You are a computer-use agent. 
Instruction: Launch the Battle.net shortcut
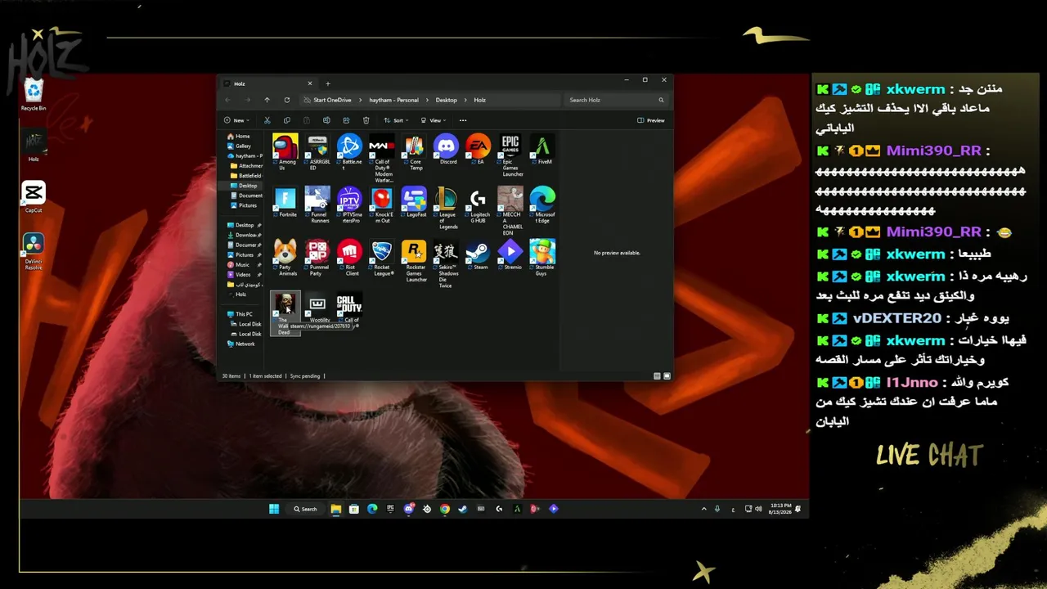350,152
